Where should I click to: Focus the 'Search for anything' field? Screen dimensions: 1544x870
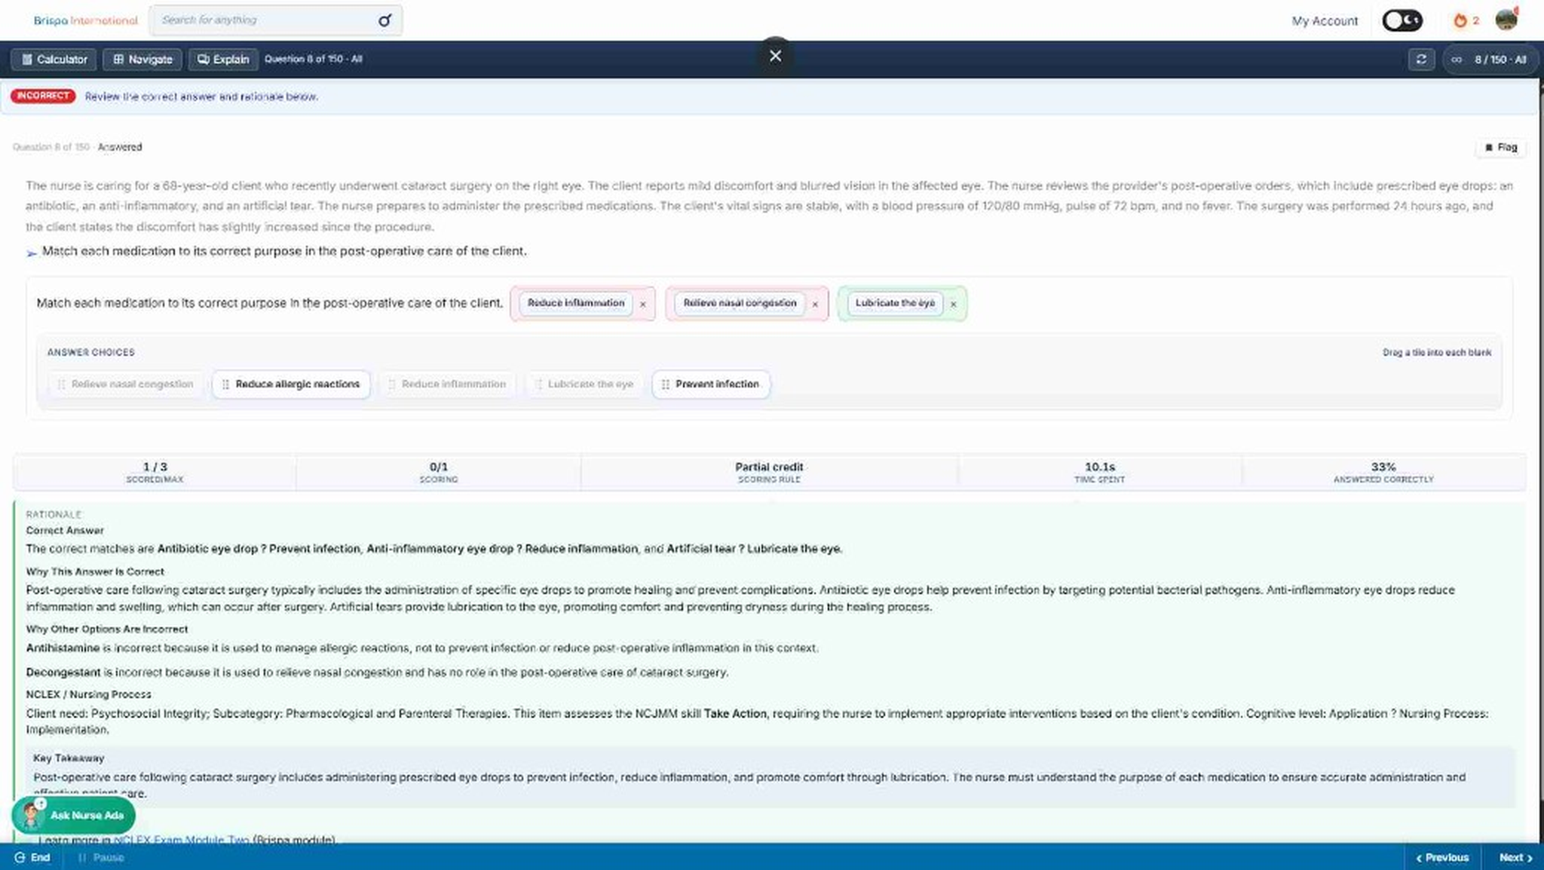tap(275, 20)
